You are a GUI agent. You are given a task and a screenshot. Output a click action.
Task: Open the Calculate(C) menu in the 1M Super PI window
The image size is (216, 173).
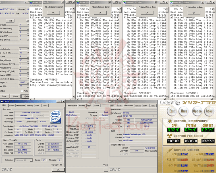click(x=35, y=5)
